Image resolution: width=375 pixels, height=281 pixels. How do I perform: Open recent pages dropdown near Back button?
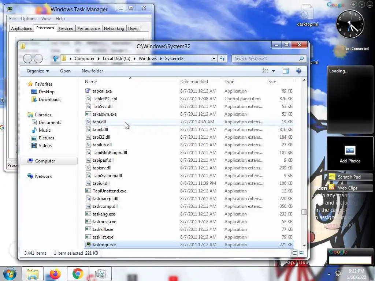coord(46,59)
